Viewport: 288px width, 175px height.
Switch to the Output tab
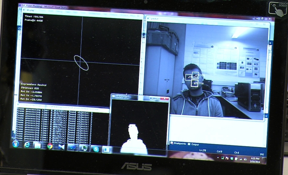(x=194, y=144)
